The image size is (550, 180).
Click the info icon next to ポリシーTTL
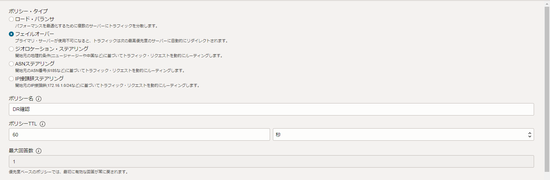pos(43,124)
